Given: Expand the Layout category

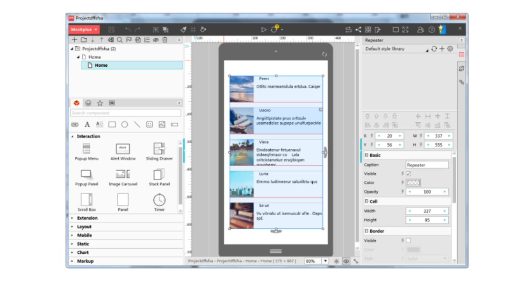Looking at the screenshot, I should click(x=72, y=227).
